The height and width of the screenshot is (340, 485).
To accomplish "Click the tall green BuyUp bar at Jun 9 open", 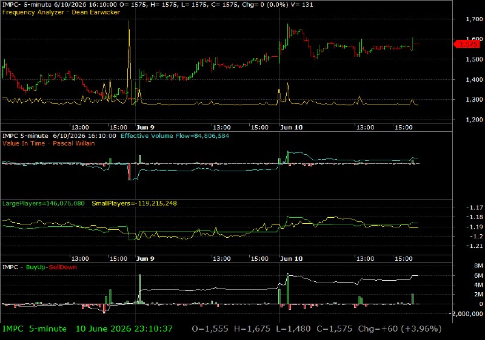I will [139, 289].
